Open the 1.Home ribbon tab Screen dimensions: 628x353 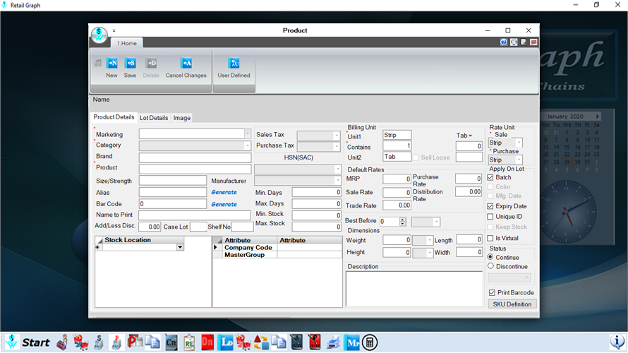[126, 43]
